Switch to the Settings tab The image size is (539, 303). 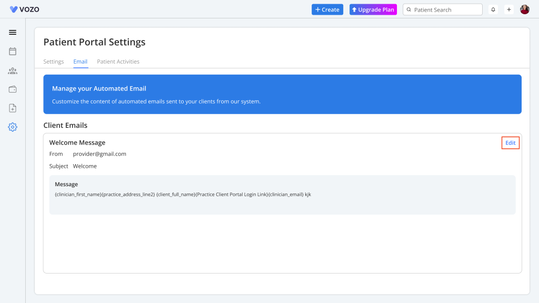[x=54, y=62]
